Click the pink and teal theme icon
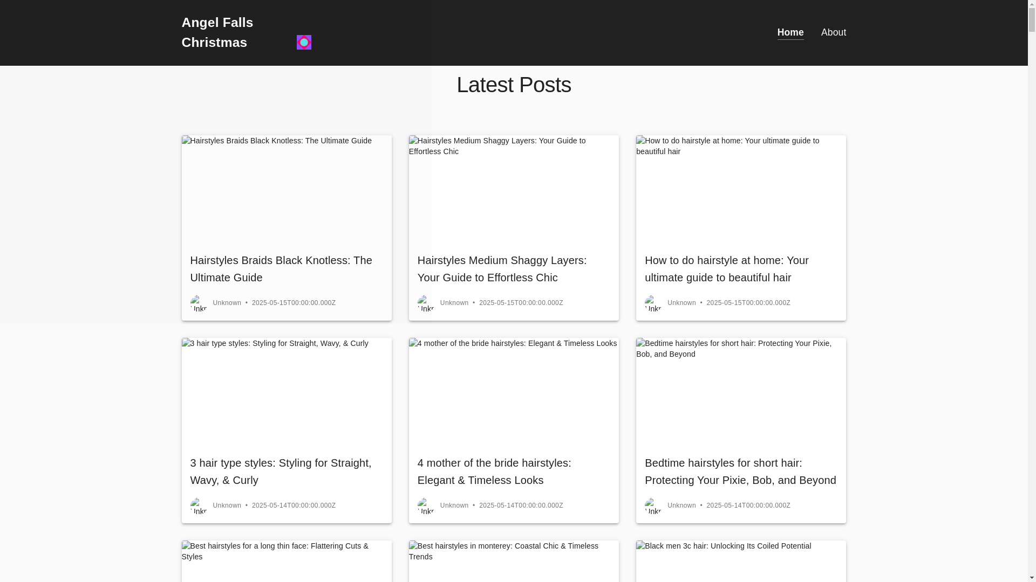Image resolution: width=1036 pixels, height=582 pixels. (304, 42)
